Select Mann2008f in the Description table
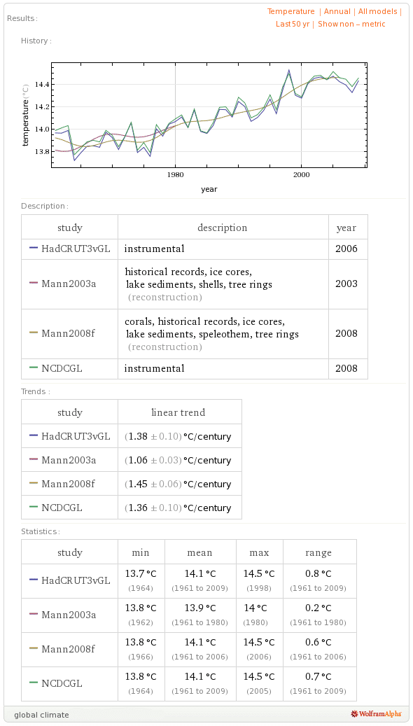 click(69, 334)
